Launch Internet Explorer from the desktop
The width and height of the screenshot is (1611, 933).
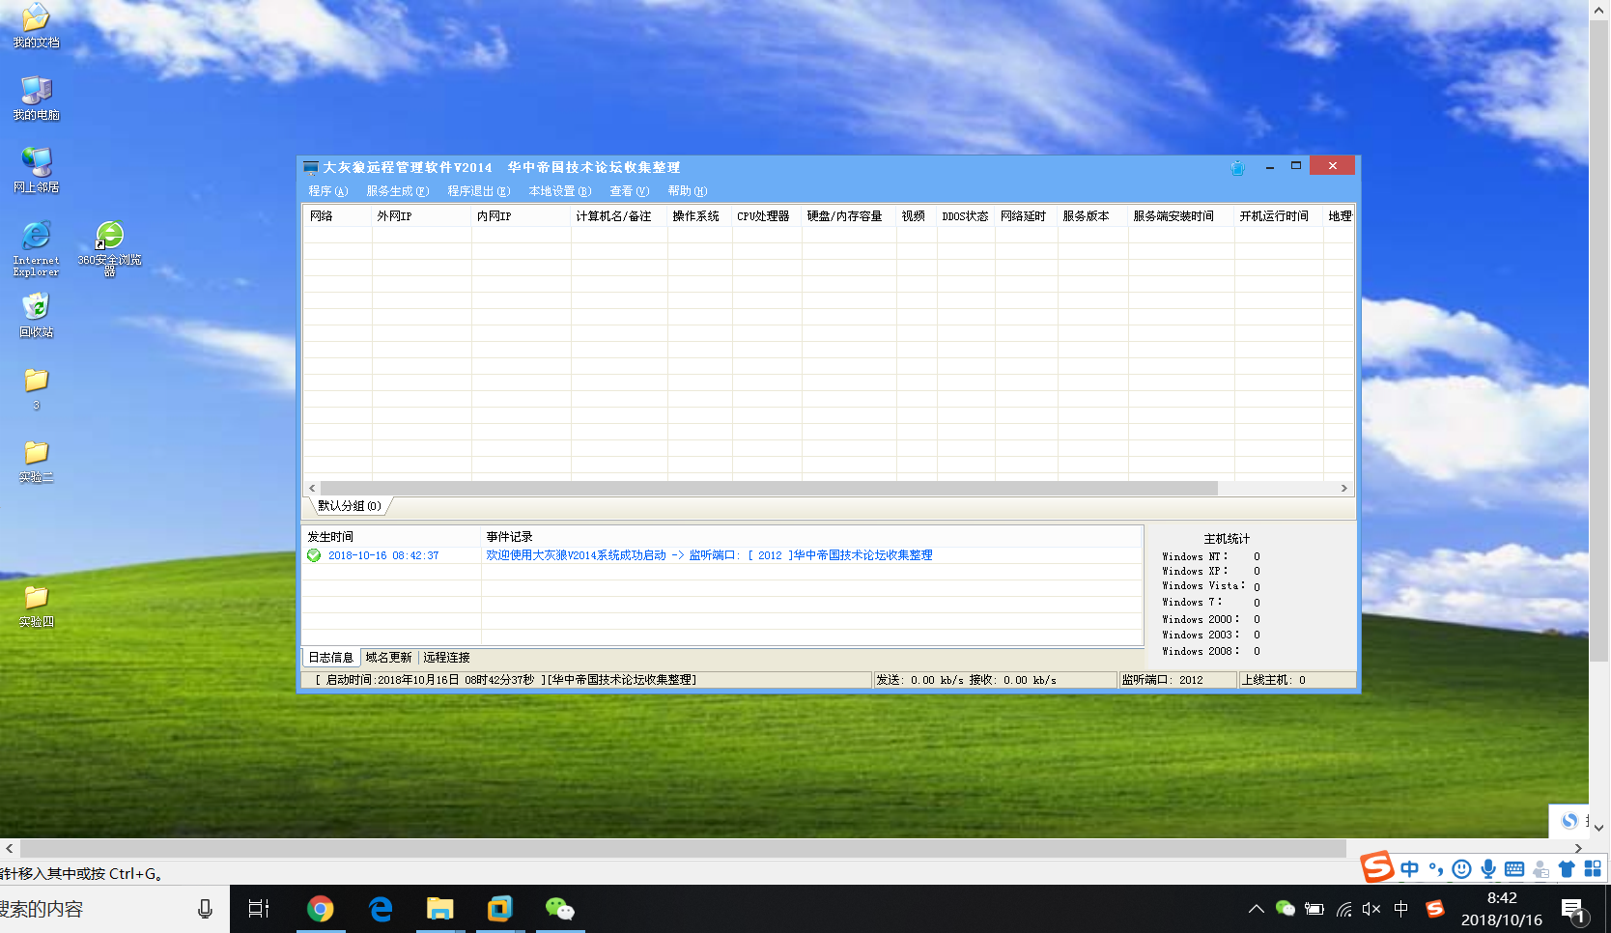click(x=36, y=248)
